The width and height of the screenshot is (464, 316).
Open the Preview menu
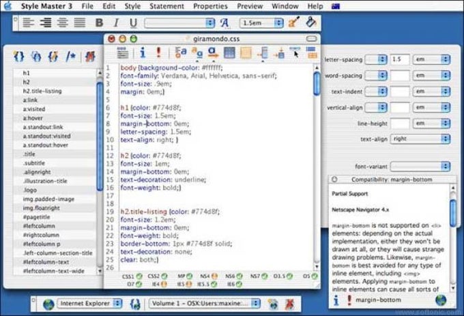(x=250, y=6)
